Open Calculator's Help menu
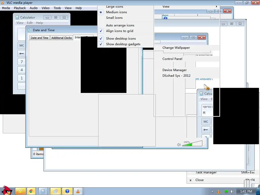 [x=39, y=23]
